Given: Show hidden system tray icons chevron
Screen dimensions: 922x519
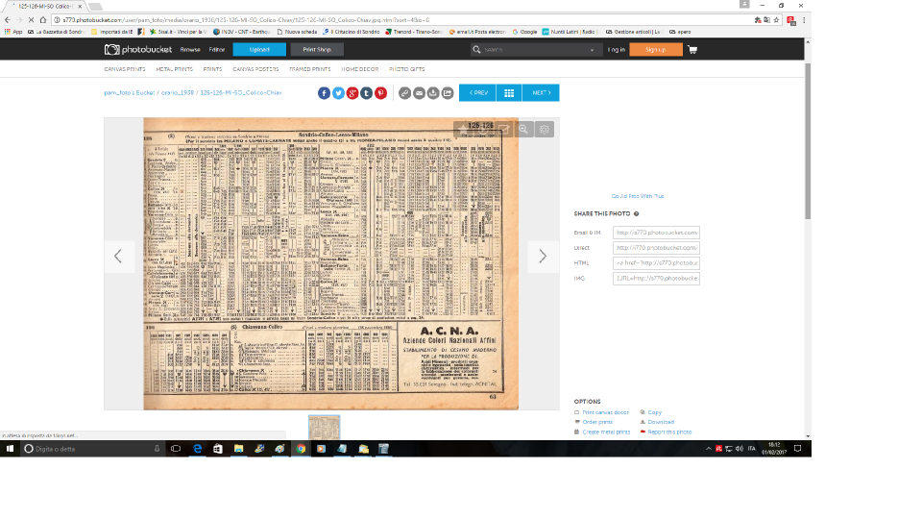Looking at the screenshot, I should [x=709, y=449].
